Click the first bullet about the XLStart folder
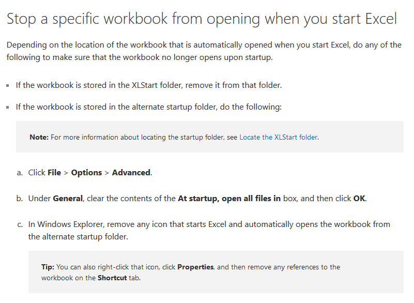414x303 pixels. point(149,85)
